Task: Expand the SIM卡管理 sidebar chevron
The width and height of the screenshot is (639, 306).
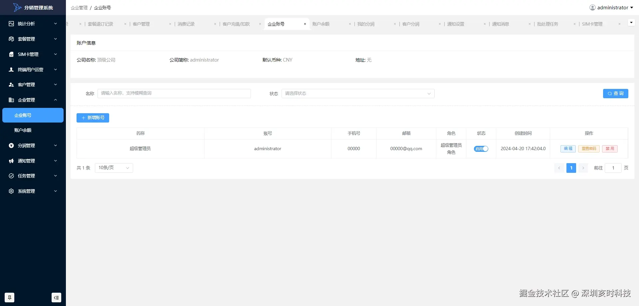Action: point(56,54)
